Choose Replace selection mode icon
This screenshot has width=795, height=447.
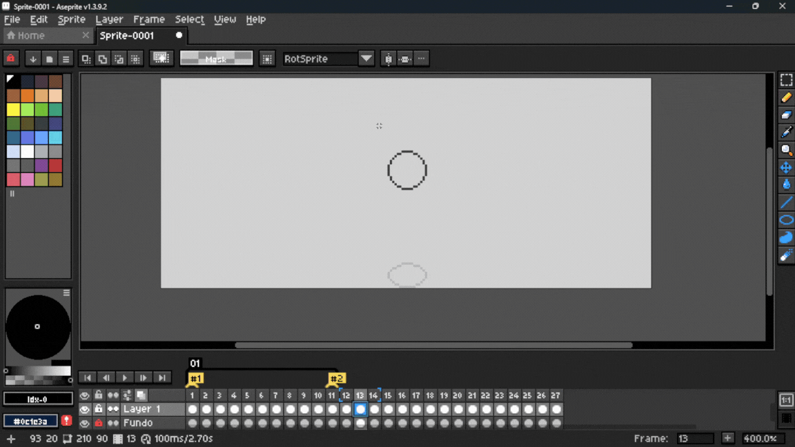pos(86,59)
